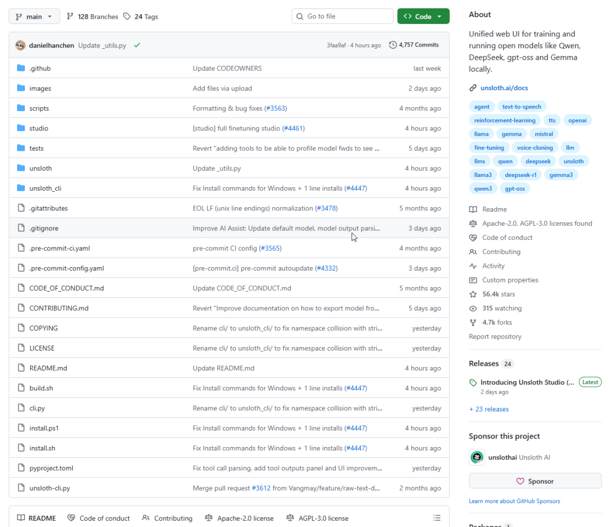Click the install.sh file icon
Viewport: 613px width, 527px height.
(21, 448)
